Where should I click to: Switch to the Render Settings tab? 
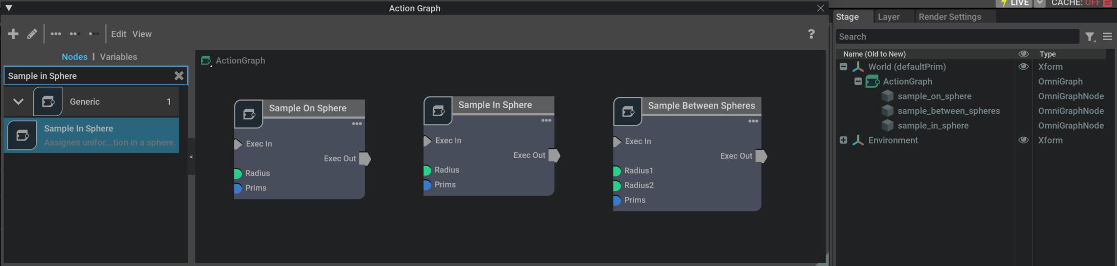(x=949, y=17)
